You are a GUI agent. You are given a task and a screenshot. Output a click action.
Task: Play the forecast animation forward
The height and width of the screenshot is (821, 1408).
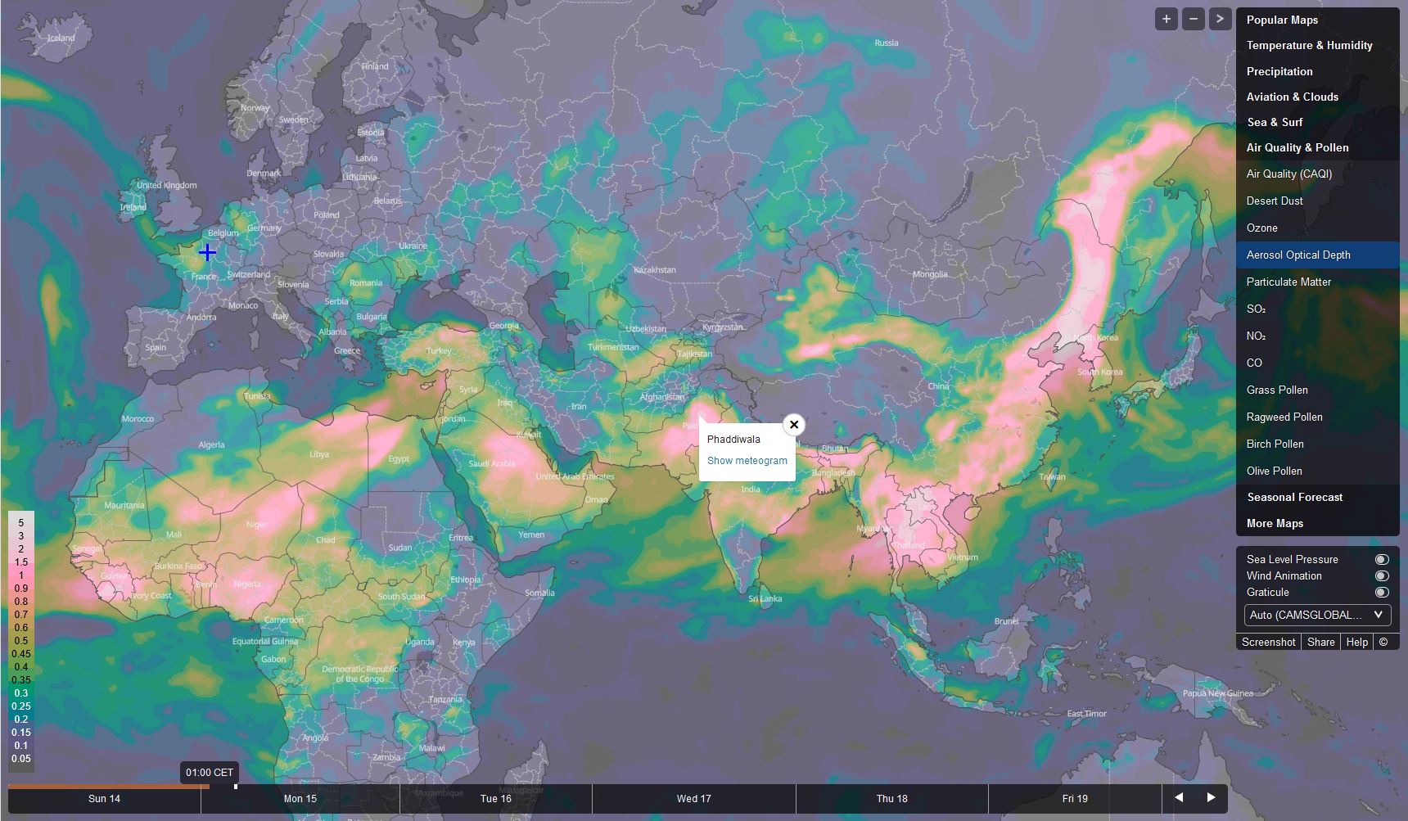pyautogui.click(x=1211, y=797)
